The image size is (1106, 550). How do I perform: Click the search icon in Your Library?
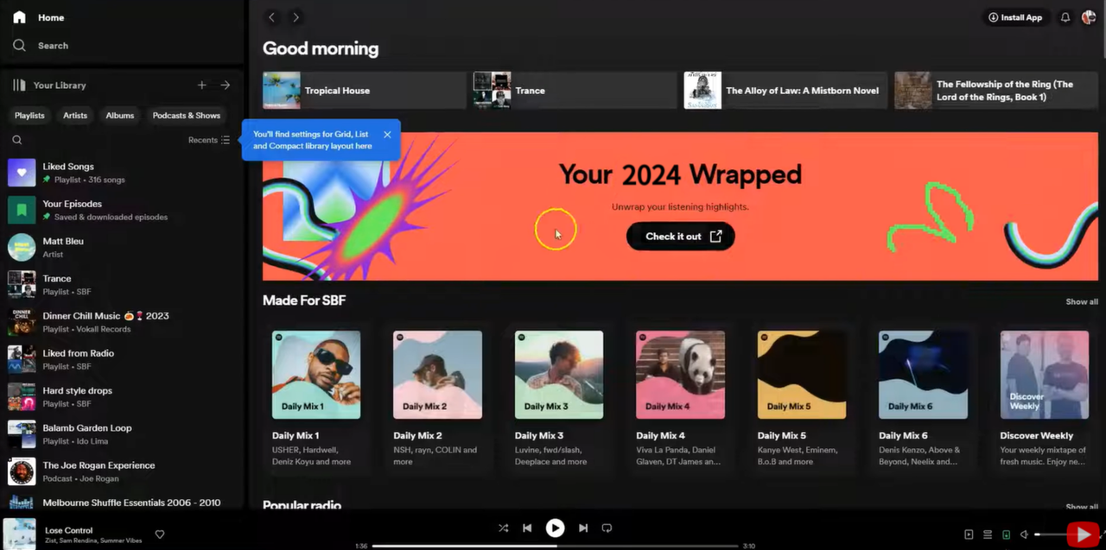coord(16,139)
